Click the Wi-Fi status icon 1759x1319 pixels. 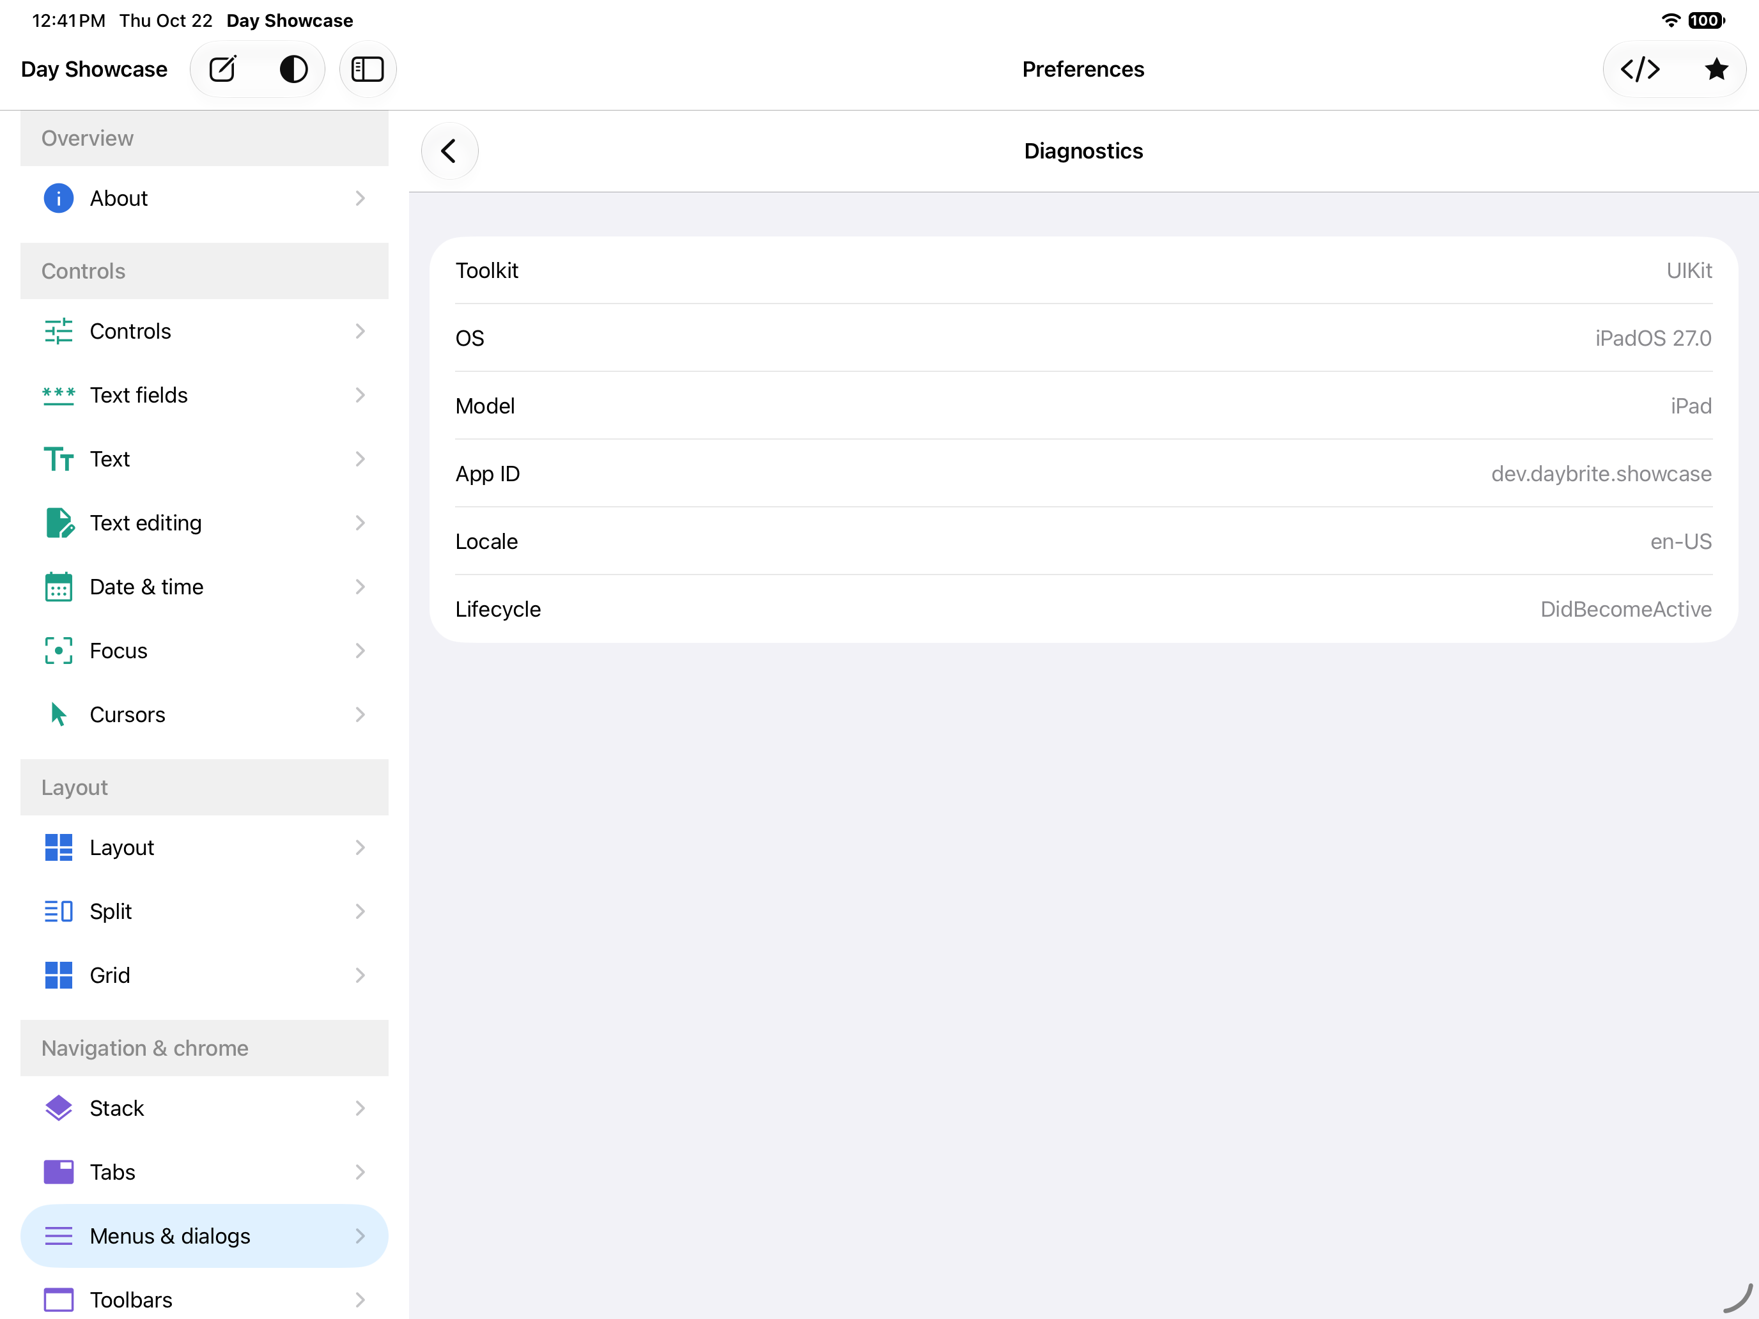coord(1671,20)
